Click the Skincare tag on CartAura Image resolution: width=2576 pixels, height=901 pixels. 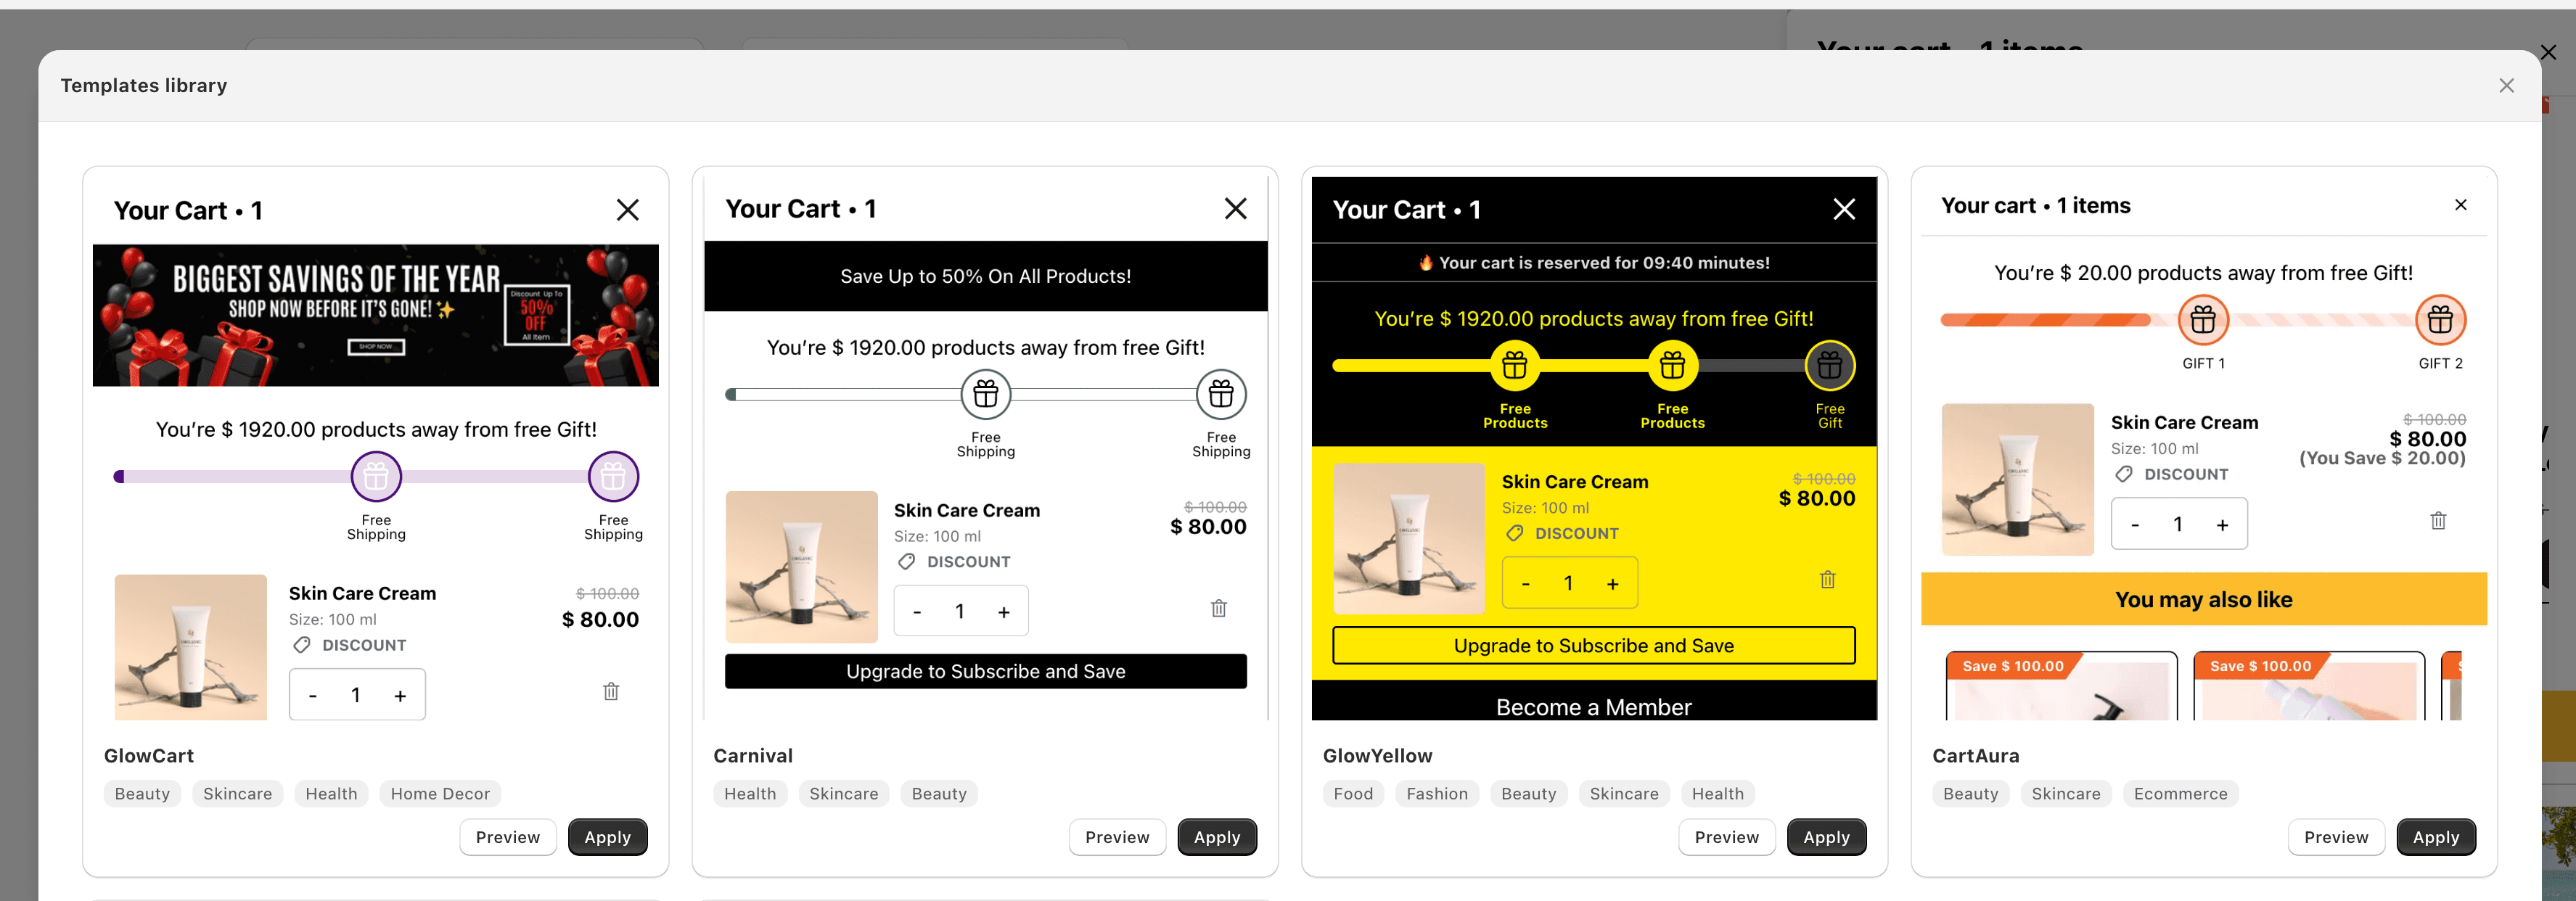coord(2066,794)
